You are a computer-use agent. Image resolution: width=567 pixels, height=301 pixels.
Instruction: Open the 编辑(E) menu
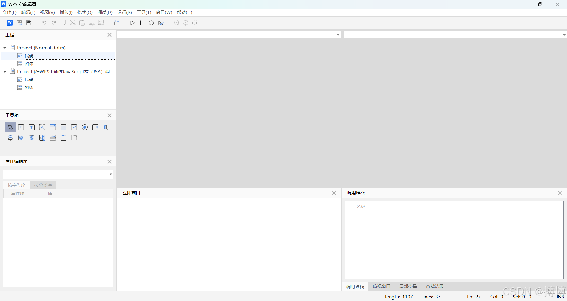pyautogui.click(x=28, y=12)
